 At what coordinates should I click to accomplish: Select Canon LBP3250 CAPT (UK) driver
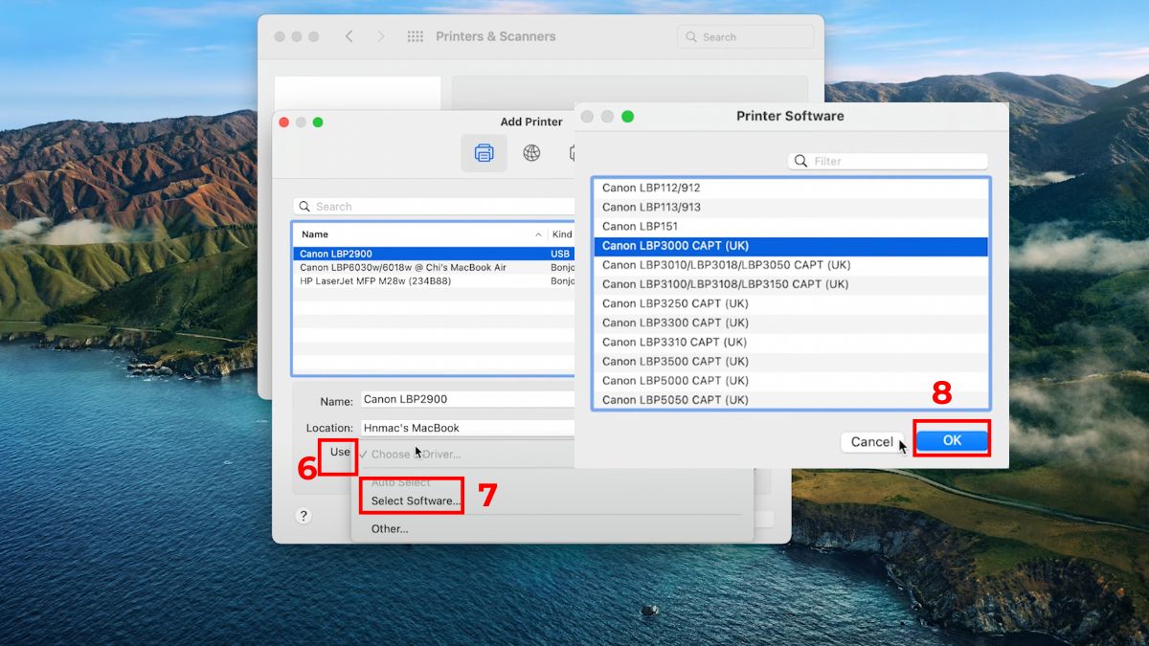click(x=791, y=303)
